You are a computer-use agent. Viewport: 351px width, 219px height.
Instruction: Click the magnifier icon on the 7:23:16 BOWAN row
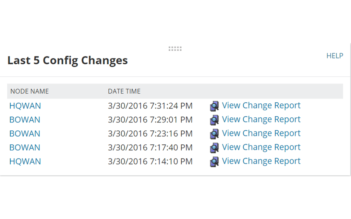click(x=214, y=134)
